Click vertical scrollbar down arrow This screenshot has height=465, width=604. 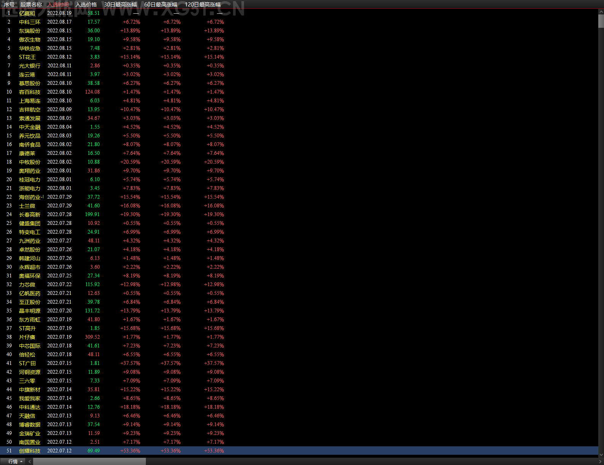click(601, 455)
